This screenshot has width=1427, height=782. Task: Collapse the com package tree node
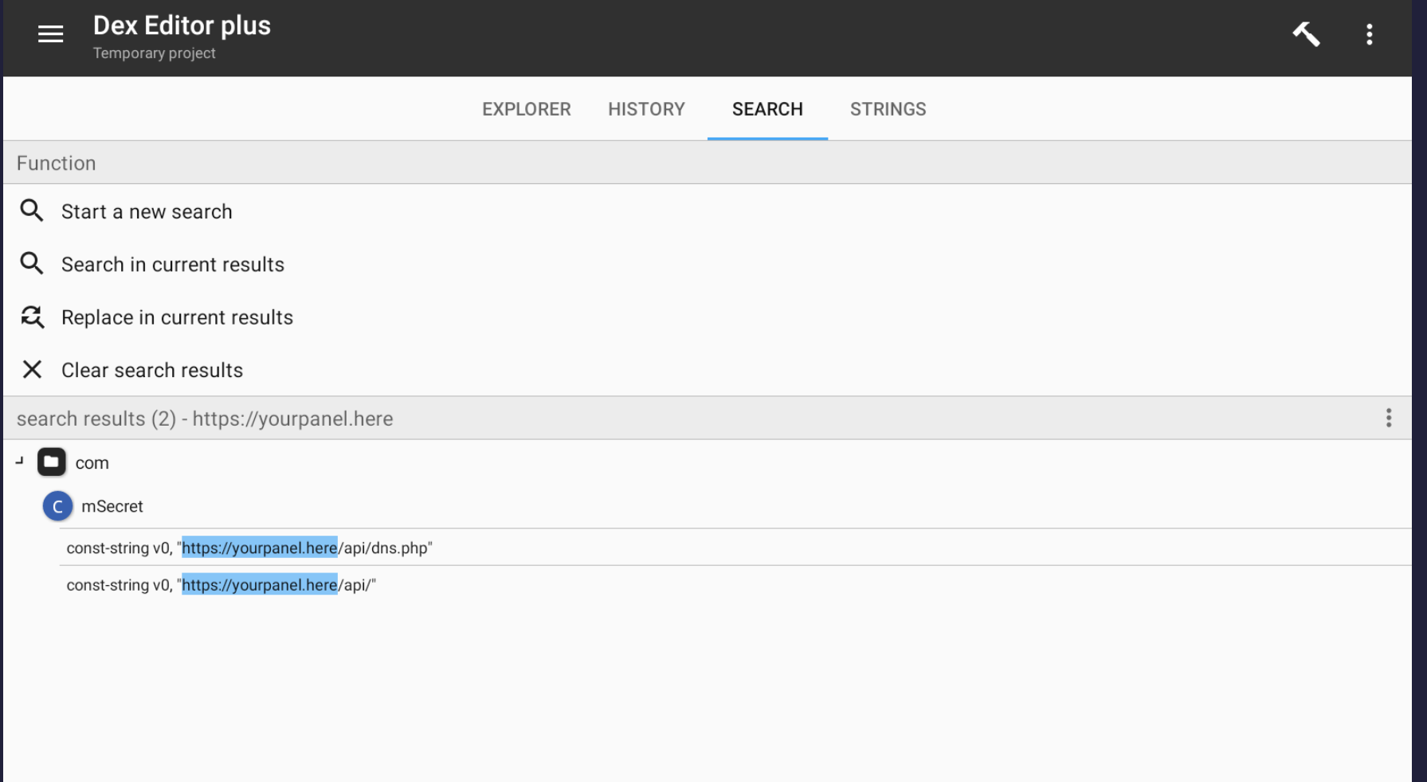(20, 461)
